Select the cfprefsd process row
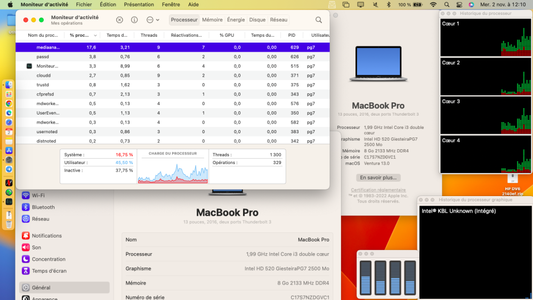533x300 pixels. coord(173,94)
